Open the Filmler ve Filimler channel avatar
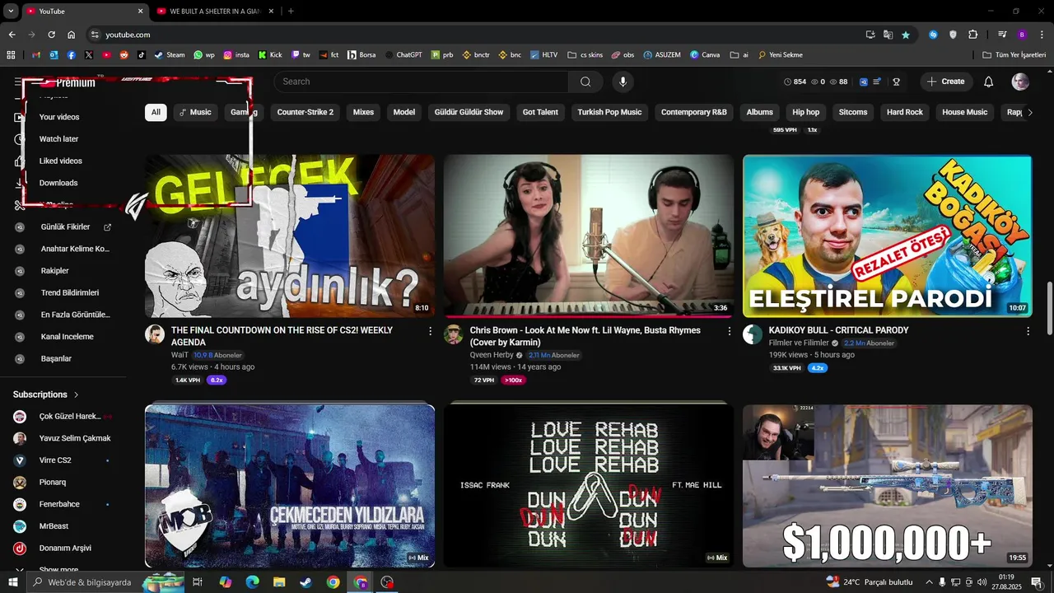 click(x=753, y=334)
